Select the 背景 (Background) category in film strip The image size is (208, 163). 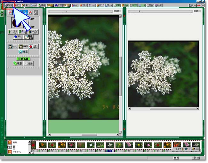[14, 142]
